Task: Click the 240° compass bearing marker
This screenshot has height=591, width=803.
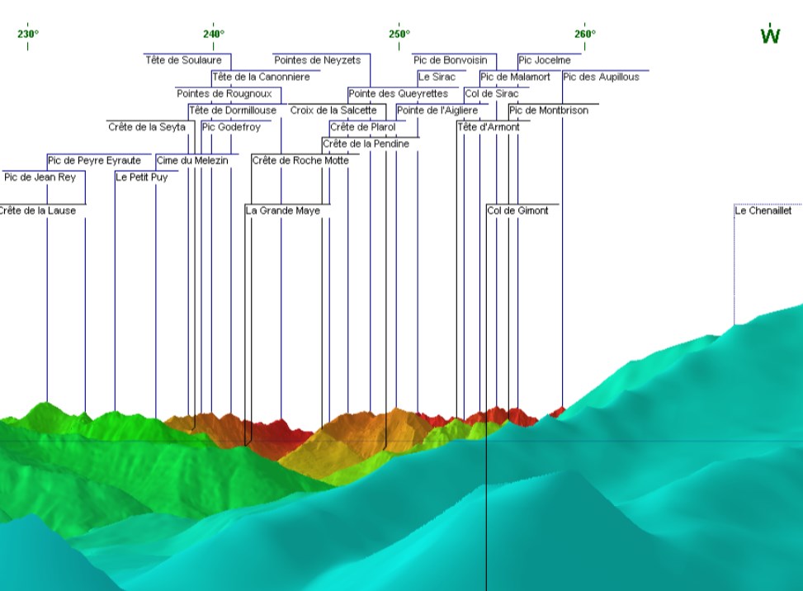Action: [214, 35]
